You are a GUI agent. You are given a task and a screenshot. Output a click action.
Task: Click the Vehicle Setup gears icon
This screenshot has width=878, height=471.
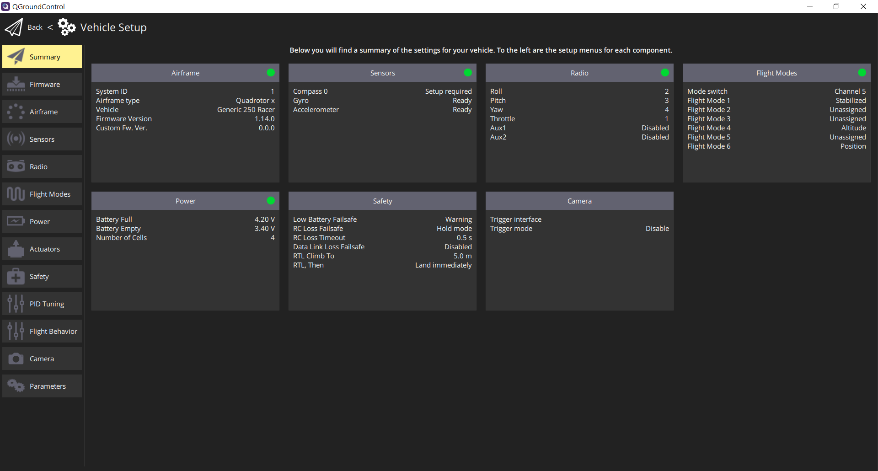coord(67,27)
